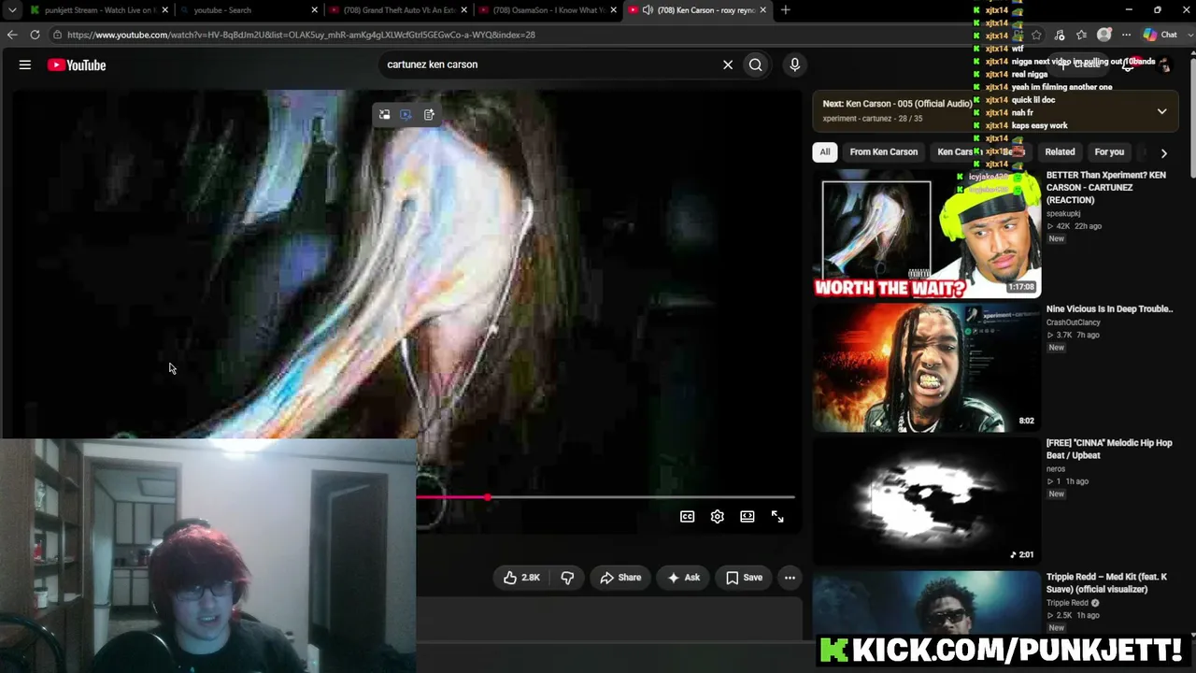This screenshot has width=1196, height=673.
Task: Select the All filter chip
Action: pos(825,152)
